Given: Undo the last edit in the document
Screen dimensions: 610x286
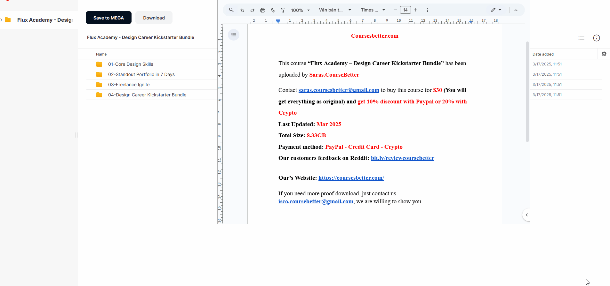Looking at the screenshot, I should (242, 10).
